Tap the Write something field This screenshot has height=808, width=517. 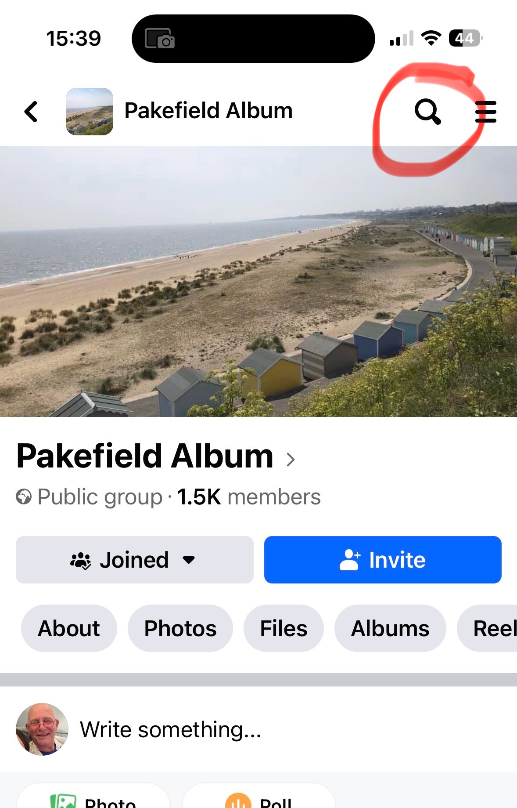(x=171, y=730)
